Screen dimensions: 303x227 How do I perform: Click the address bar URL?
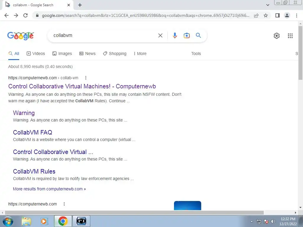(x=146, y=15)
